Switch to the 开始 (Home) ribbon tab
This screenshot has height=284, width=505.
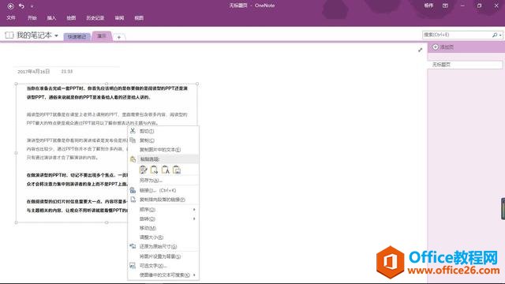32,17
